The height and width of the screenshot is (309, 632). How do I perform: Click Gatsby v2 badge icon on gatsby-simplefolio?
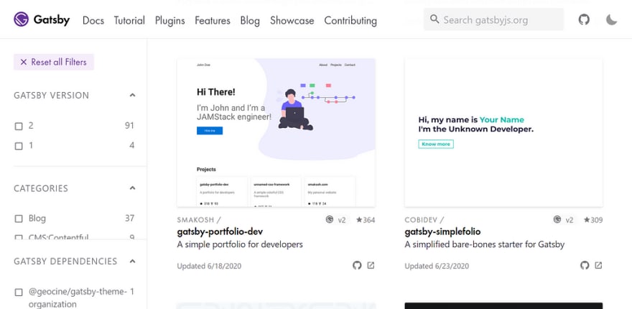pyautogui.click(x=557, y=219)
